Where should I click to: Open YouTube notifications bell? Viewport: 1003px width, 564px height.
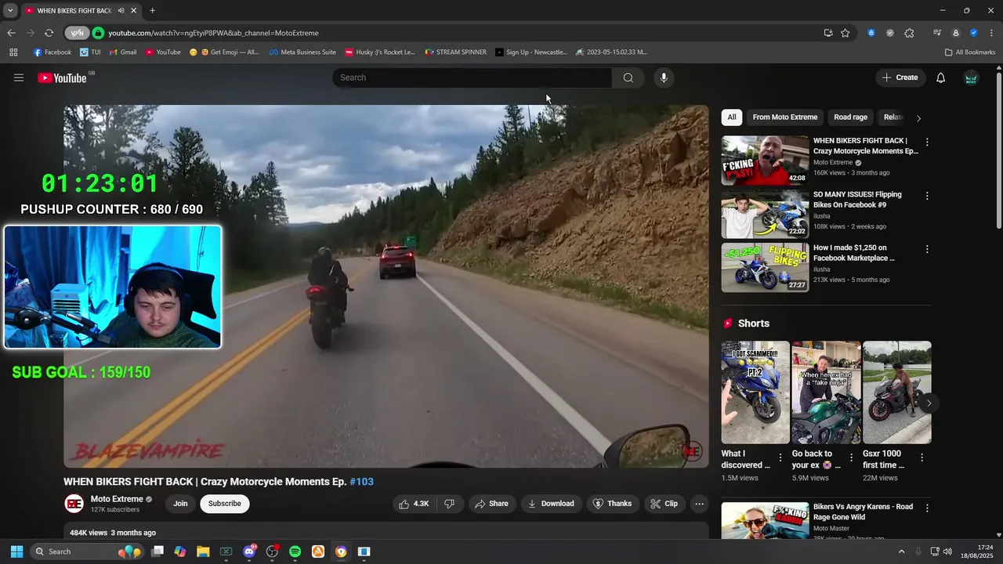tap(941, 78)
